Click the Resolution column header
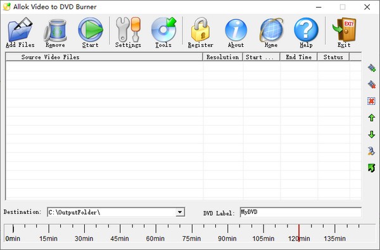 (223, 57)
